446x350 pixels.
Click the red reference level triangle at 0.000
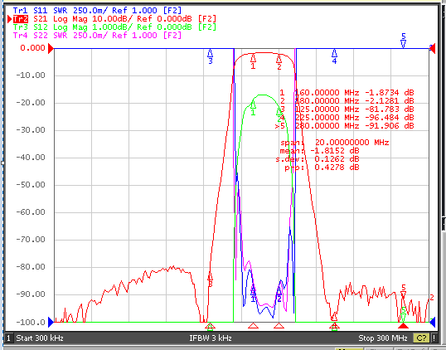pyautogui.click(x=51, y=48)
